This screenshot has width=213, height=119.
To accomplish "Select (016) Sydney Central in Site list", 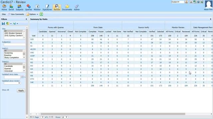I will (13, 36).
